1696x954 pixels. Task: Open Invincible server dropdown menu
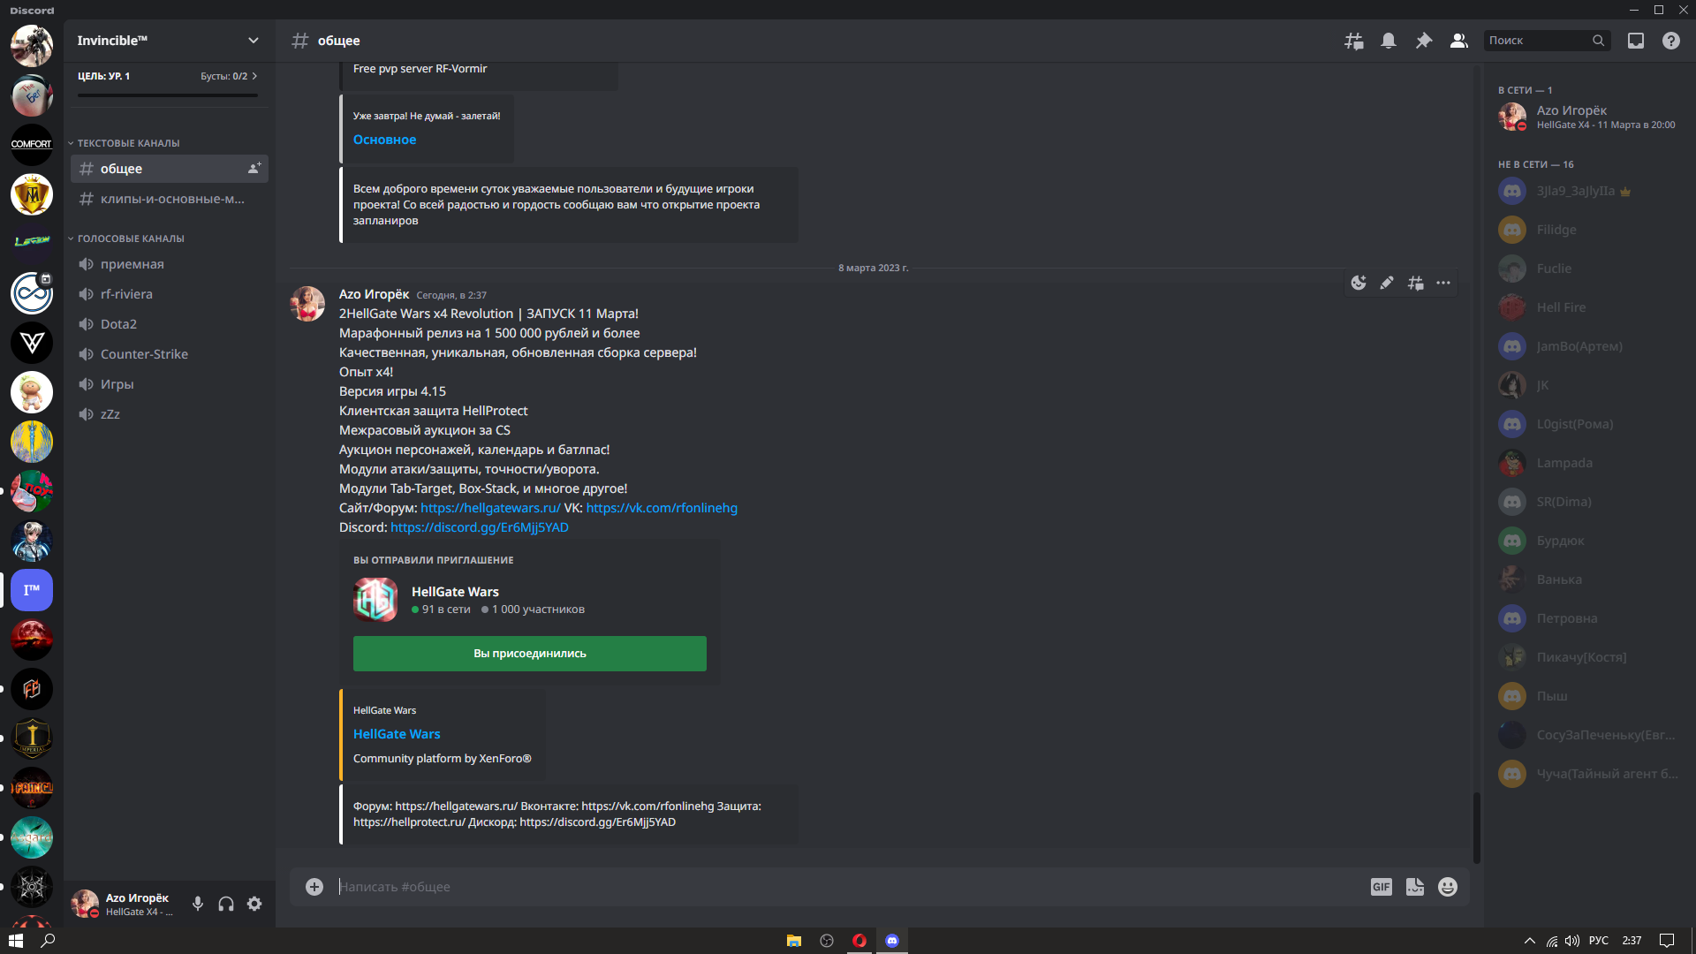click(x=254, y=41)
